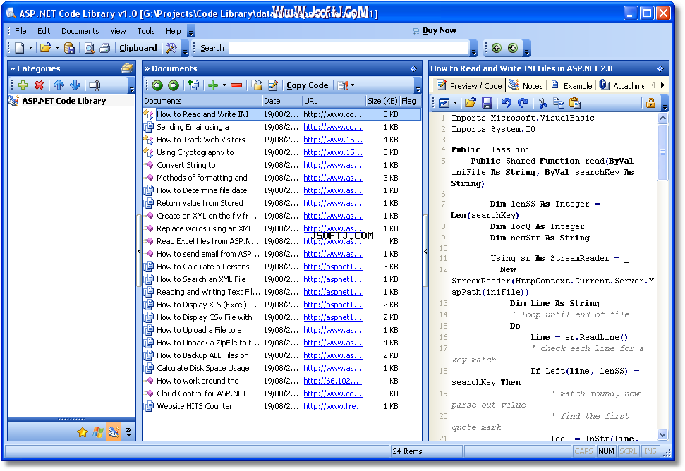Click the paste document clipboard icon

tap(257, 85)
